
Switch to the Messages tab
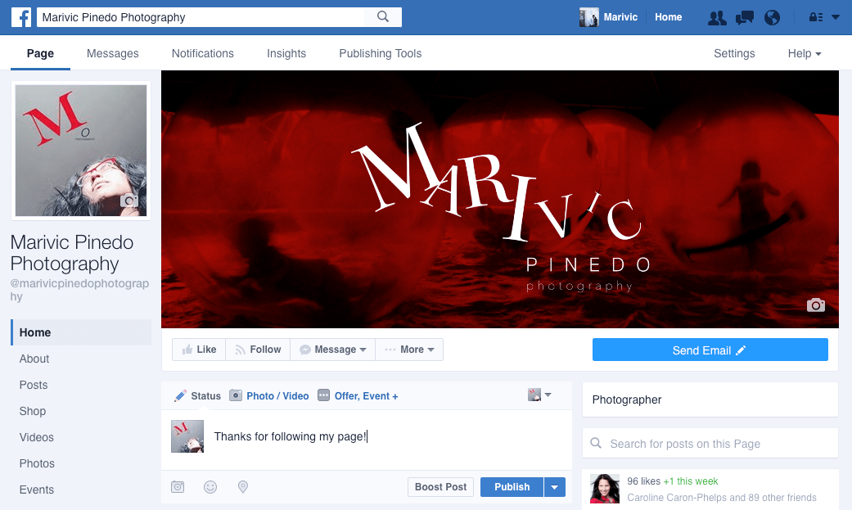tap(112, 53)
